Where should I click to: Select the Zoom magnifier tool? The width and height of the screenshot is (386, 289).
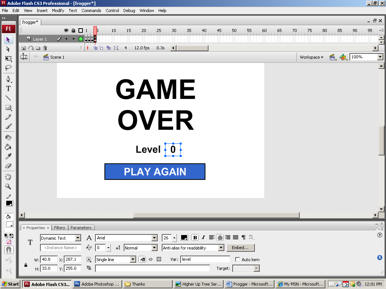[x=8, y=186]
